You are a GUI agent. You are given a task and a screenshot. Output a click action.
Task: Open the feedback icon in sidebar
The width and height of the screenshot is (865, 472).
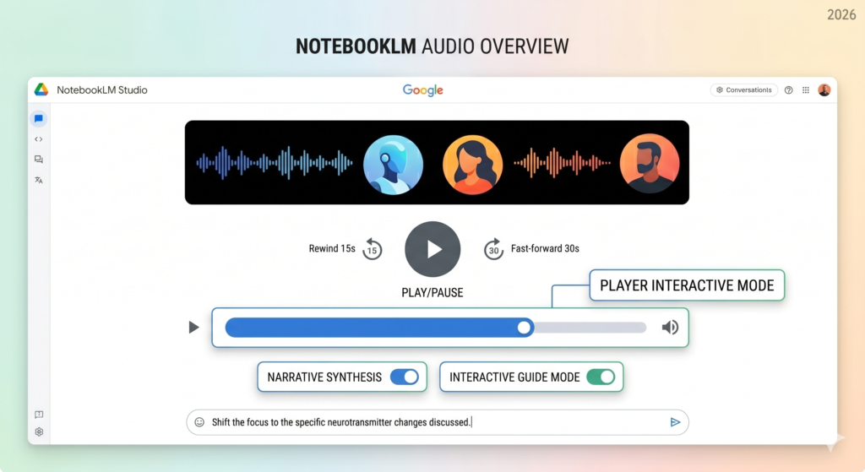click(39, 415)
